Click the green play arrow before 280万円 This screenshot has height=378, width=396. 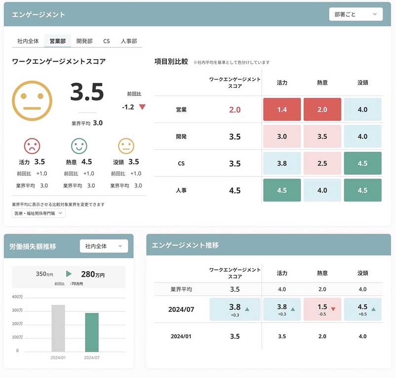point(69,274)
